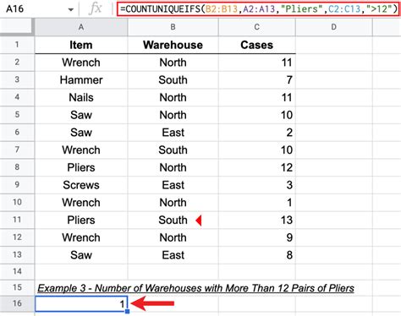Click the Item header cell
This screenshot has width=401, height=316.
tap(81, 45)
